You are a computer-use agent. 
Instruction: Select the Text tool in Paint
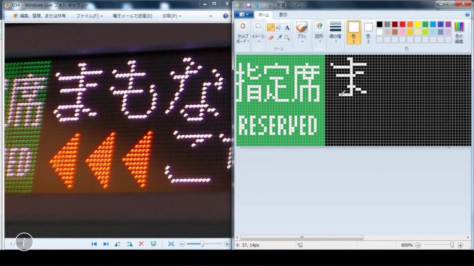tap(287, 28)
